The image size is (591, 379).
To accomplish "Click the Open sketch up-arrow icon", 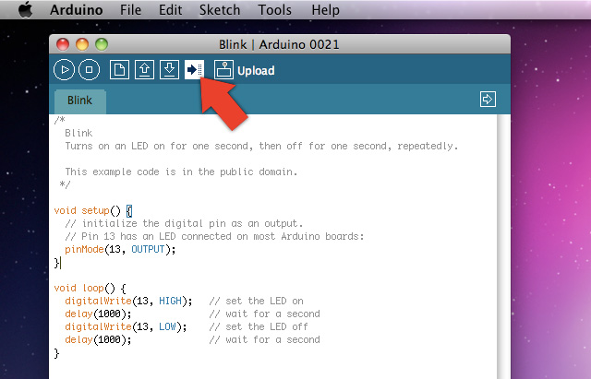I will [x=144, y=69].
